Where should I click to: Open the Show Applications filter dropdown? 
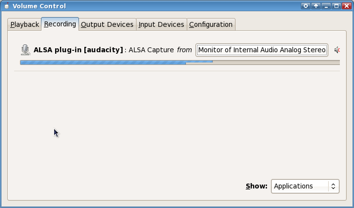tap(305, 187)
